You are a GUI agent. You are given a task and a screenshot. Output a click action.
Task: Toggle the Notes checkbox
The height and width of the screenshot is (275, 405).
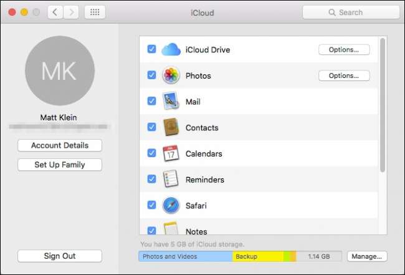(151, 231)
